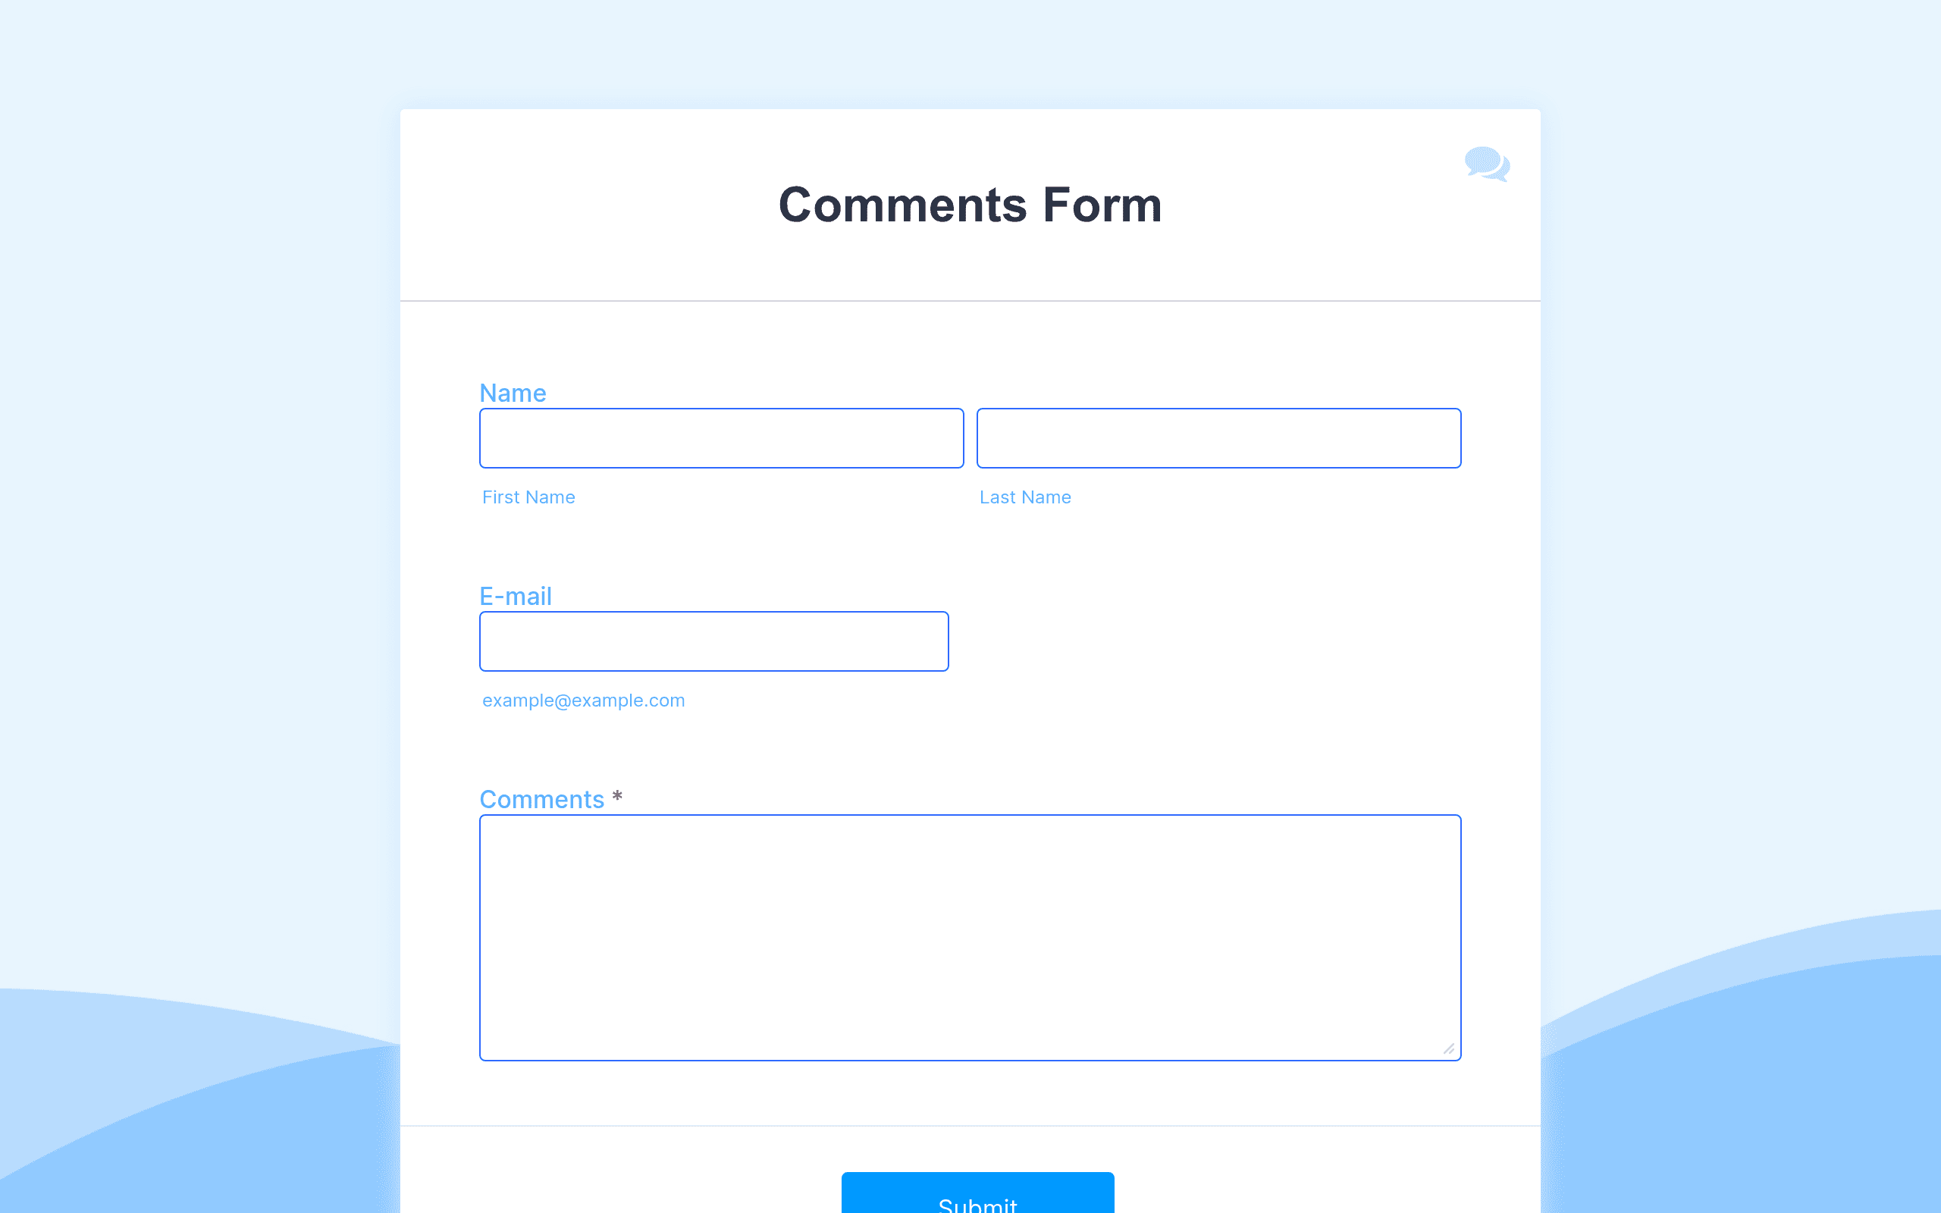Click the Comments field label
The image size is (1941, 1213).
tap(541, 799)
